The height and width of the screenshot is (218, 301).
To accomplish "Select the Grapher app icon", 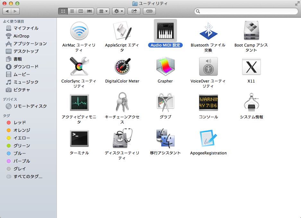I will click(165, 66).
